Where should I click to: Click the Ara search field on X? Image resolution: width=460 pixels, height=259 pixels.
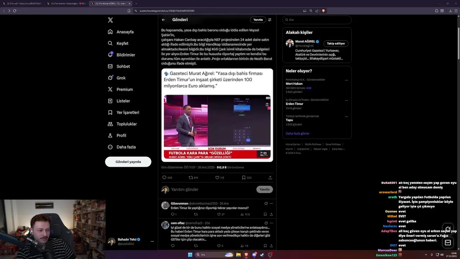317,20
